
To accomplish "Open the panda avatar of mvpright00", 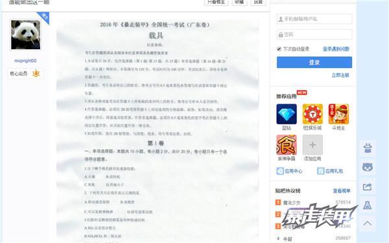I will [x=25, y=35].
